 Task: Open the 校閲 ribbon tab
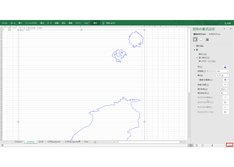coord(56,23)
